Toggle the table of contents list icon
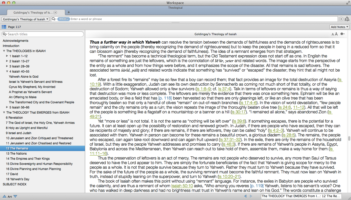The width and height of the screenshot is (351, 200). (x=4, y=27)
